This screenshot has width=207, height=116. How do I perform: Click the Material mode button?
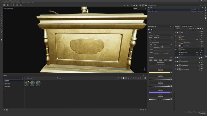click(160, 63)
